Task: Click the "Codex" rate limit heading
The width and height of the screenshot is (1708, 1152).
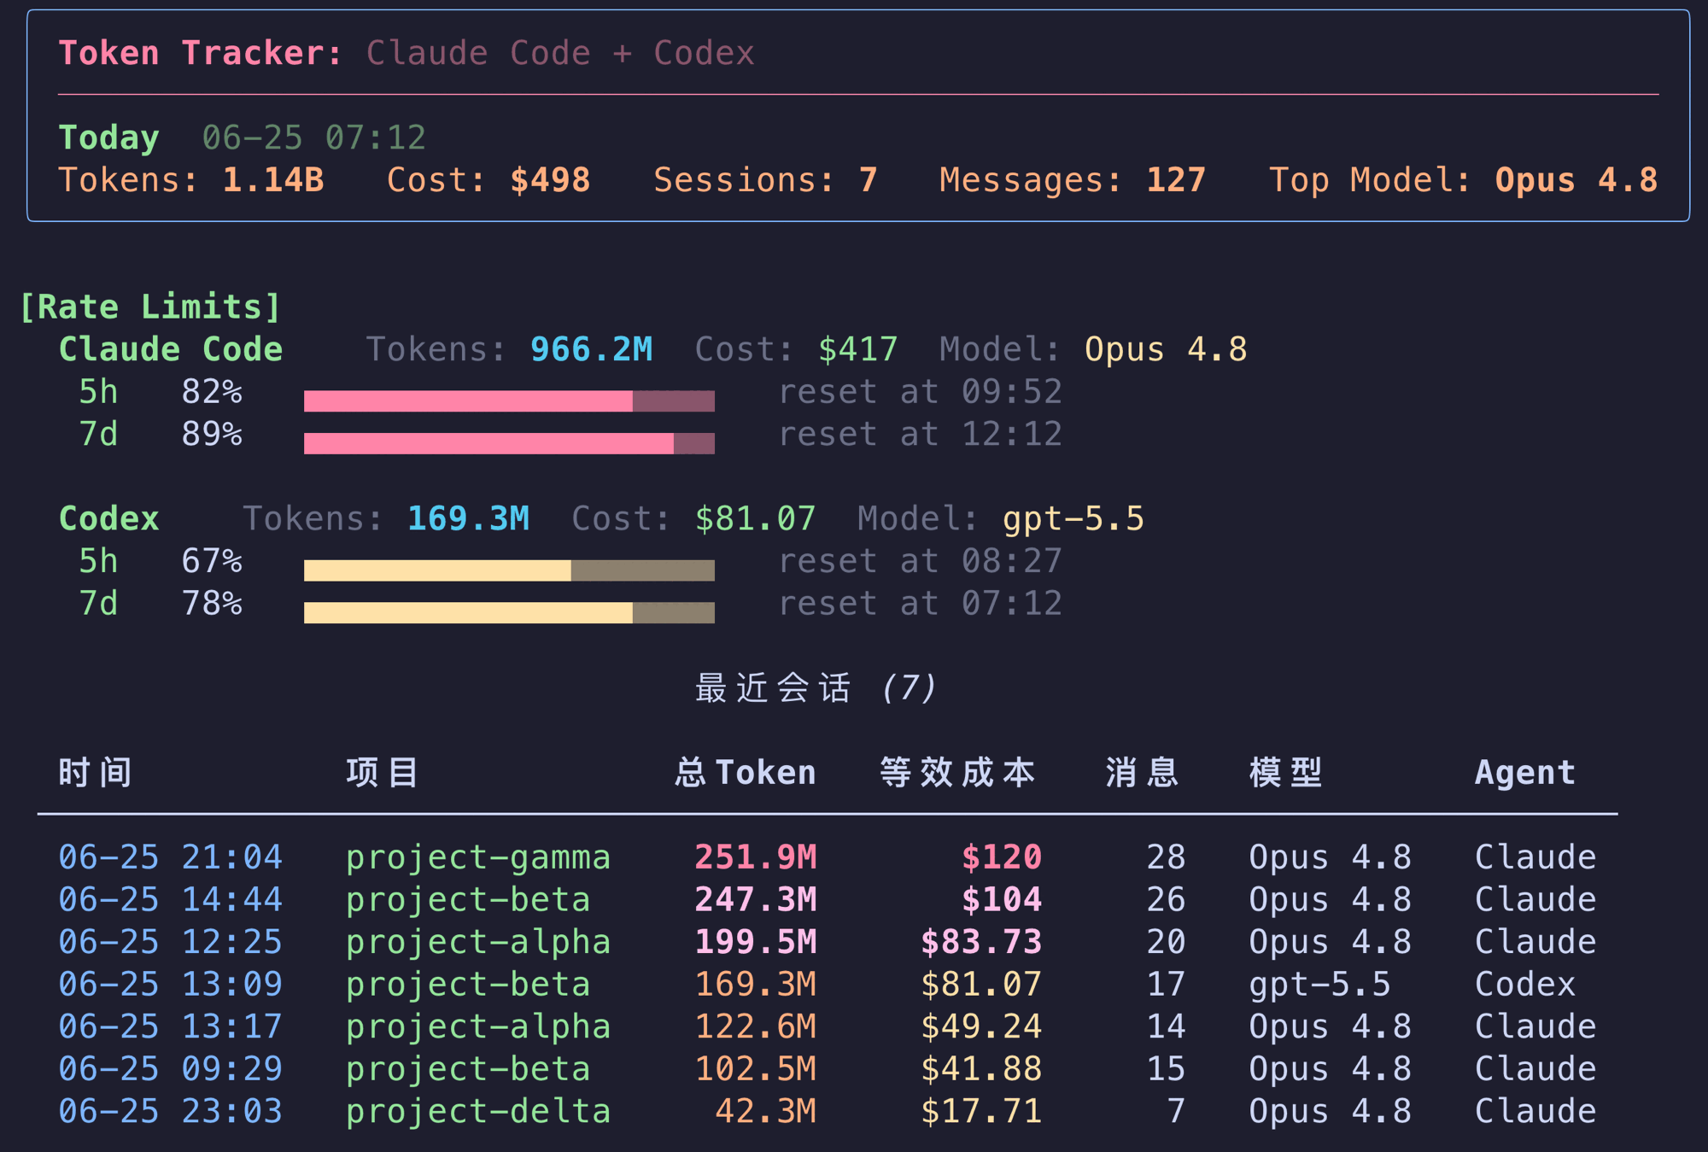Action: [x=109, y=518]
